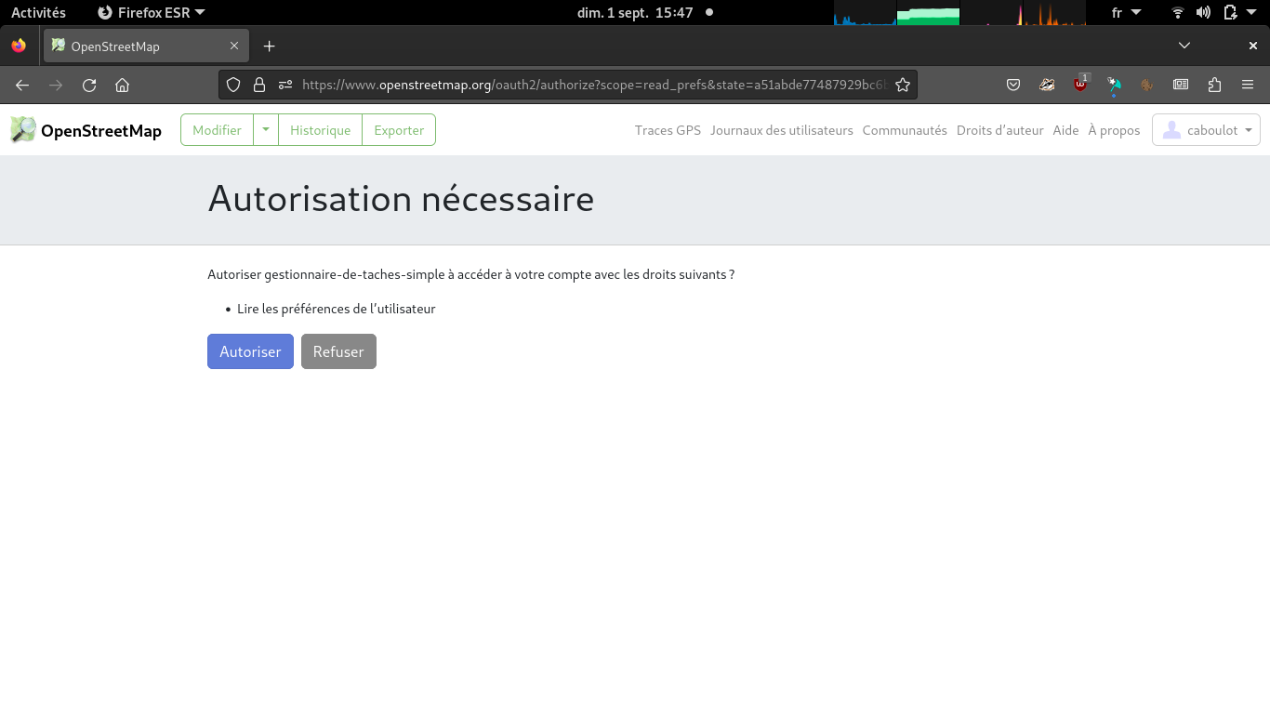1270x714 pixels.
Task: Open the uBlock Origin extension icon
Action: click(1079, 85)
